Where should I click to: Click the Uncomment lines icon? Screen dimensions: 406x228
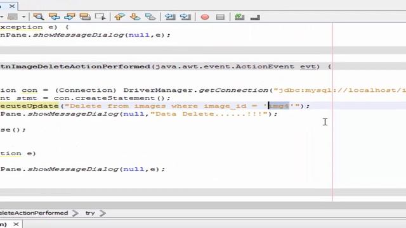[x=255, y=17]
